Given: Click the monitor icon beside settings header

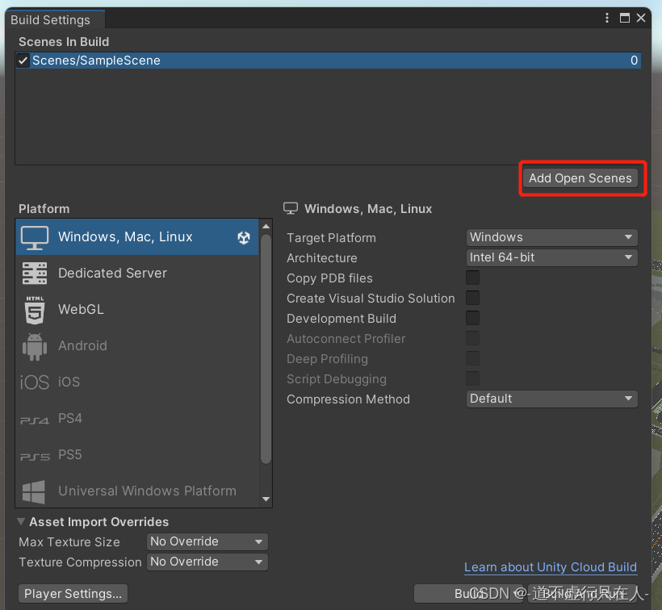Looking at the screenshot, I should click(x=291, y=208).
